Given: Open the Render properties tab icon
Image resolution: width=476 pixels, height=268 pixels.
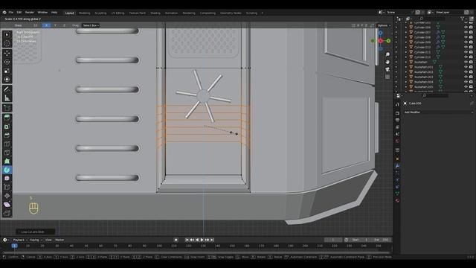Looking at the screenshot, I should tap(397, 113).
